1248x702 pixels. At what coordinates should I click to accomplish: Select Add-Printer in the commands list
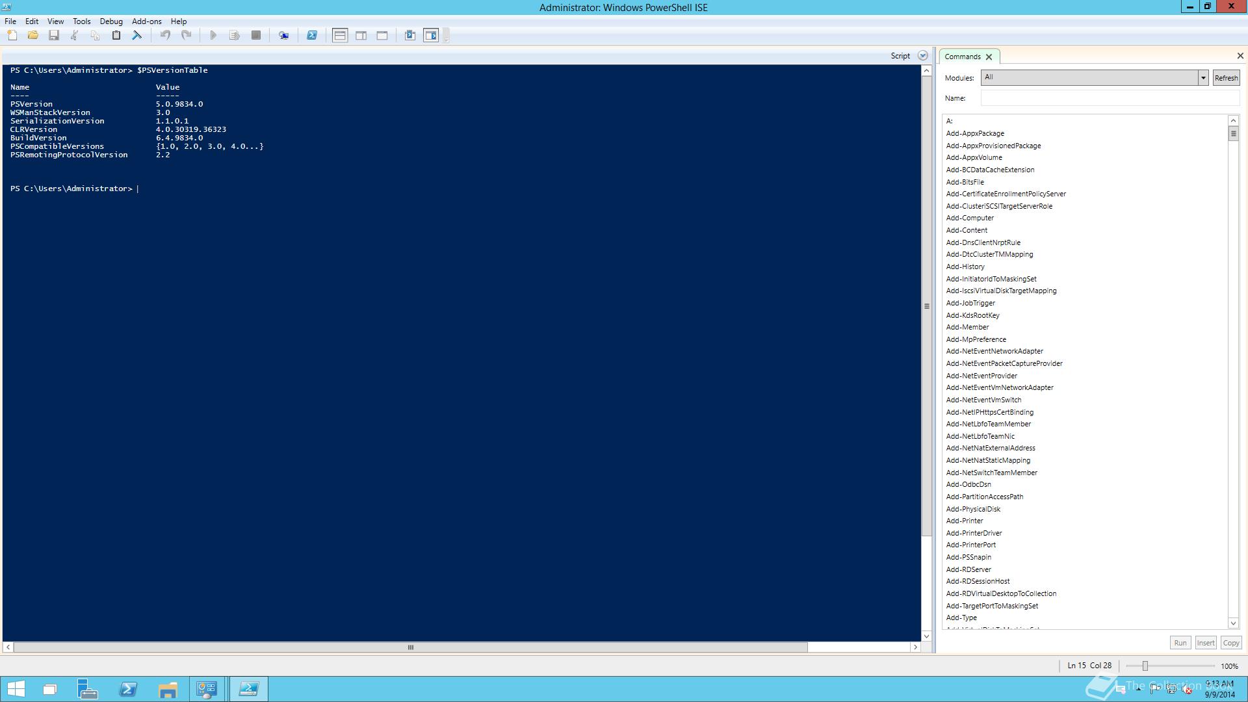coord(965,521)
